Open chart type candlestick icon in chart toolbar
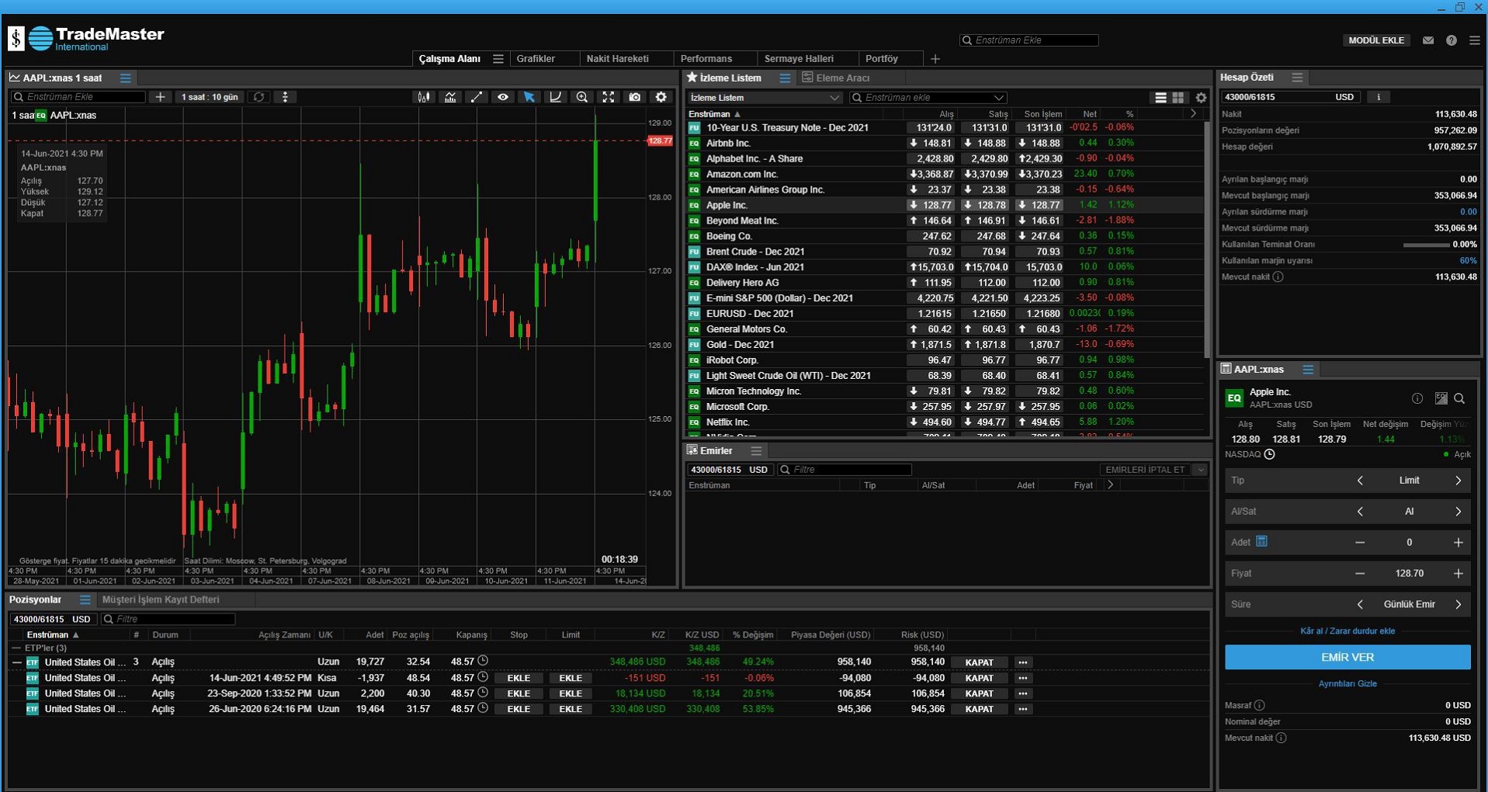Image resolution: width=1488 pixels, height=792 pixels. click(424, 97)
